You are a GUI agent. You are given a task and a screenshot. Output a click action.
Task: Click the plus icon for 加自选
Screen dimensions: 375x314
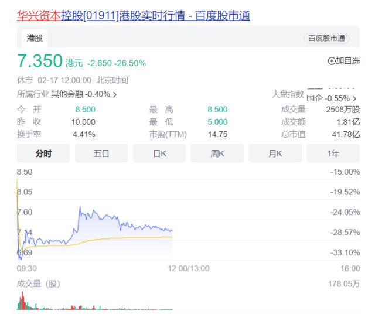(331, 62)
